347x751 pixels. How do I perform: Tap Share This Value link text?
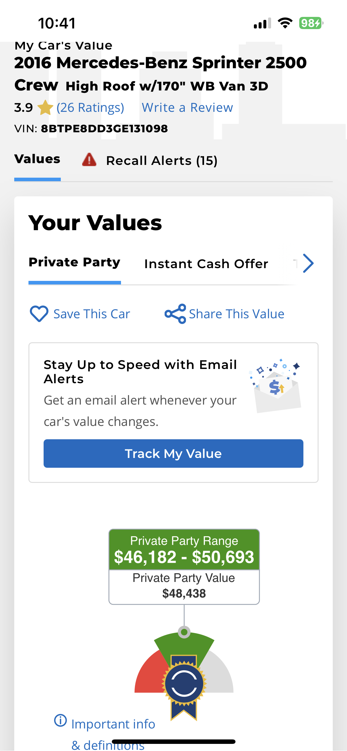237,314
